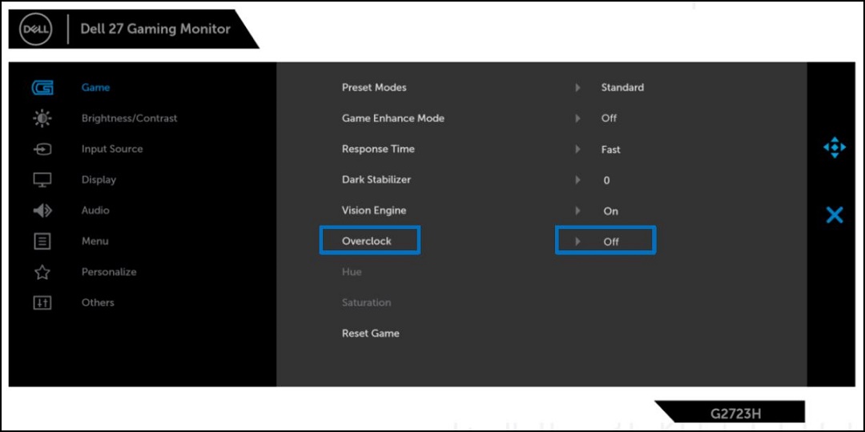Select the Vision Engine menu item
865x432 pixels.
374,210
